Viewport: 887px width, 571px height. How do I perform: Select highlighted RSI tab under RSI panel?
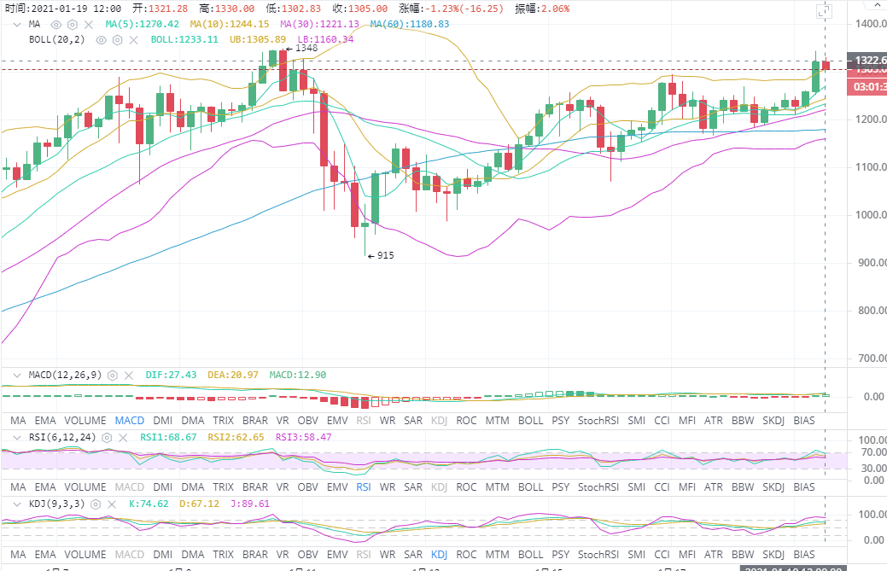[364, 487]
